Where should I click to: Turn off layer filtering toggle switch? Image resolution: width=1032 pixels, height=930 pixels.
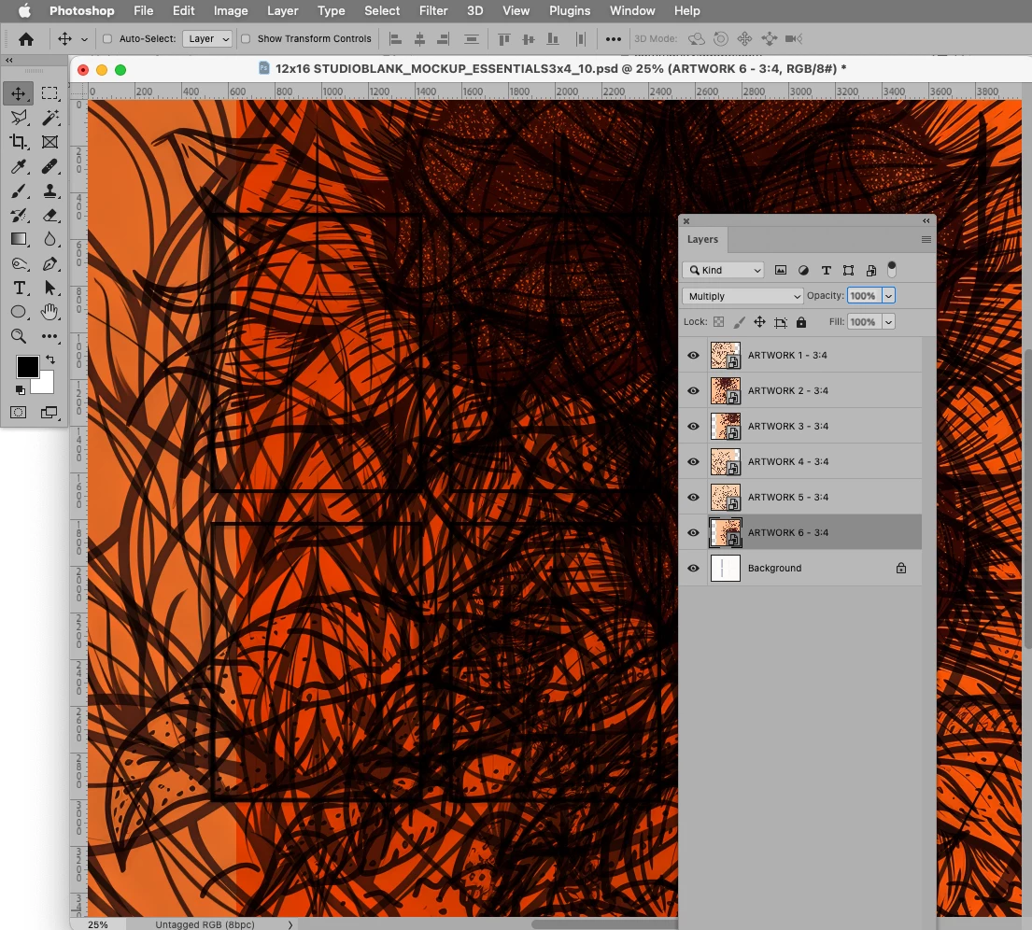point(892,269)
